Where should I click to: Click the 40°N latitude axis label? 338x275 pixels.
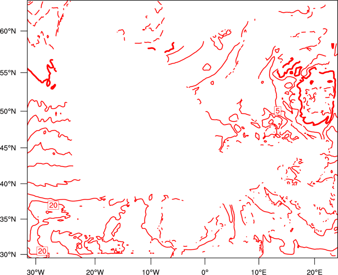pyautogui.click(x=8, y=184)
